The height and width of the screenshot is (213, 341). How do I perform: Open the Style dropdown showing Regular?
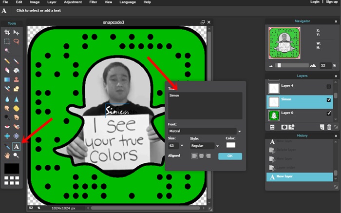(x=217, y=146)
